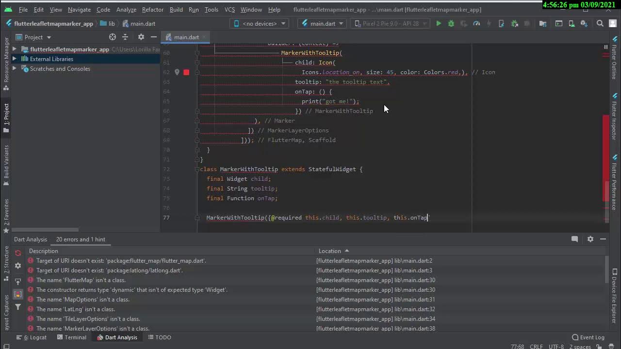Image resolution: width=621 pixels, height=349 pixels.
Task: Collapse all in Project panel
Action: pyautogui.click(x=125, y=37)
